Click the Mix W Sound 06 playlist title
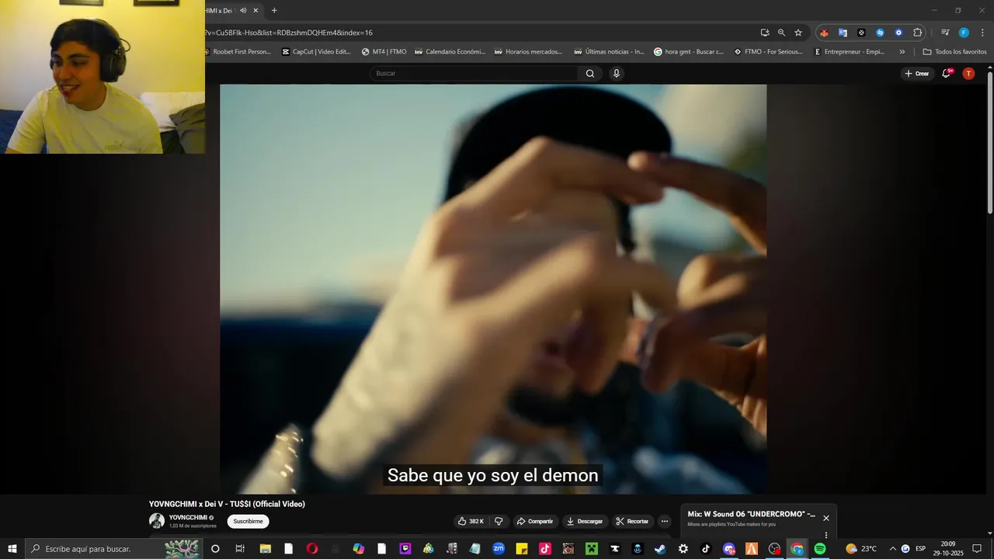The height and width of the screenshot is (559, 994). pyautogui.click(x=751, y=514)
